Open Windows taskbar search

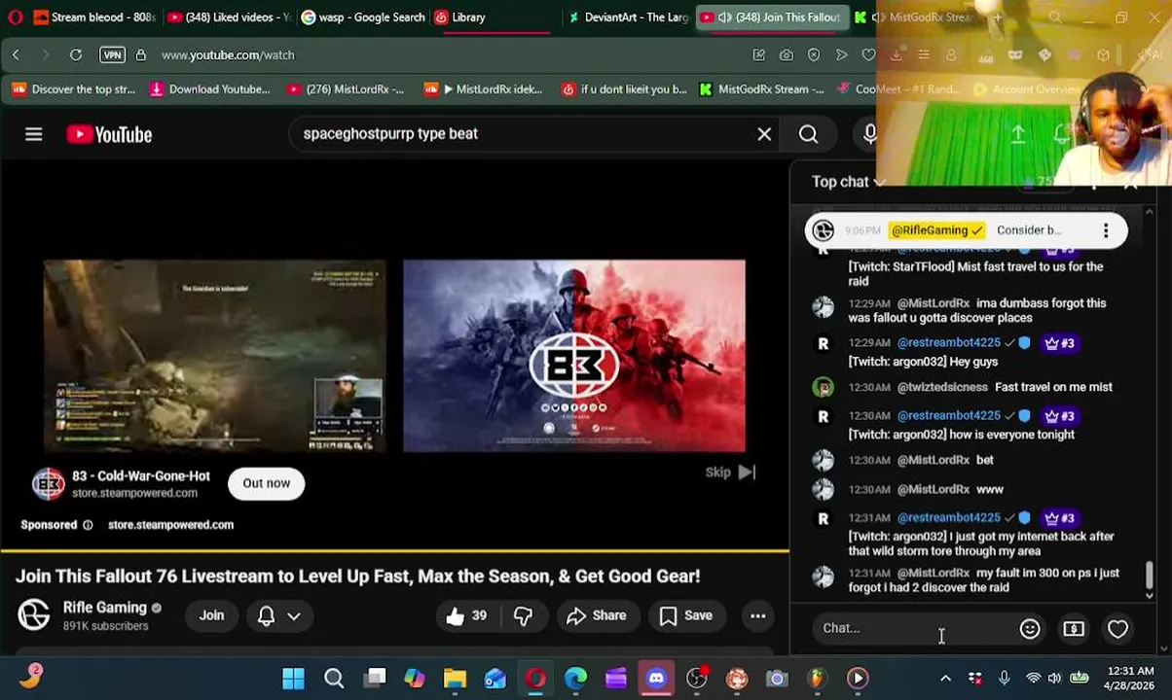(334, 679)
